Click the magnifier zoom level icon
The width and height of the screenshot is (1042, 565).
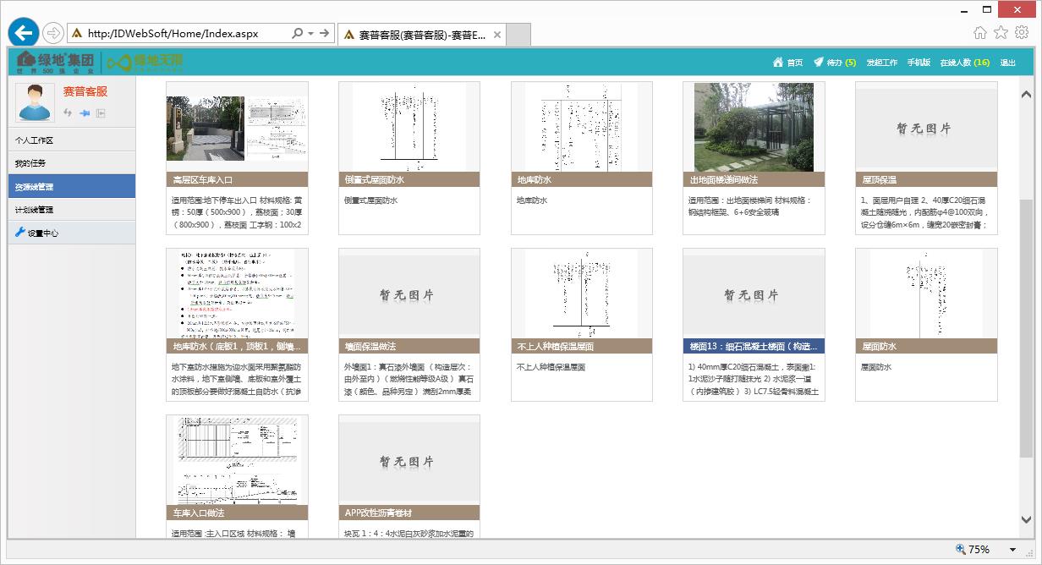(961, 550)
